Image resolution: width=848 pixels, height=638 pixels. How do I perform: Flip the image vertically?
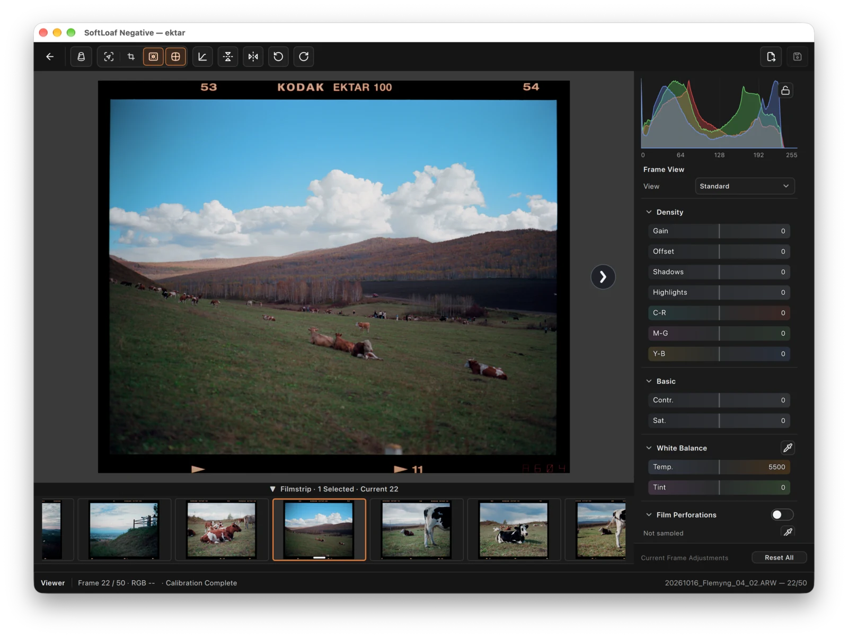(228, 57)
